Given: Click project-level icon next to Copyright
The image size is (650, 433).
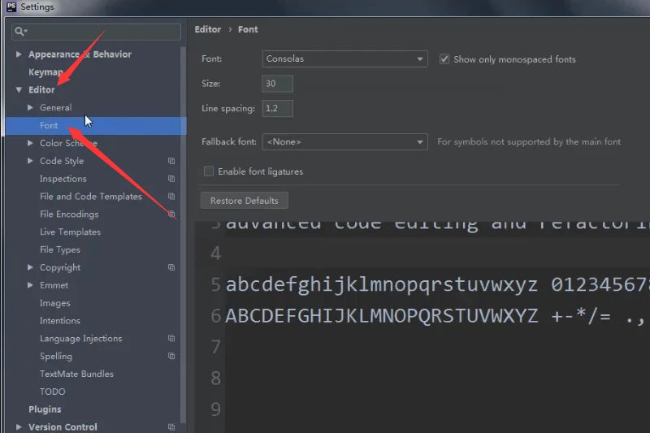Looking at the screenshot, I should [x=171, y=267].
